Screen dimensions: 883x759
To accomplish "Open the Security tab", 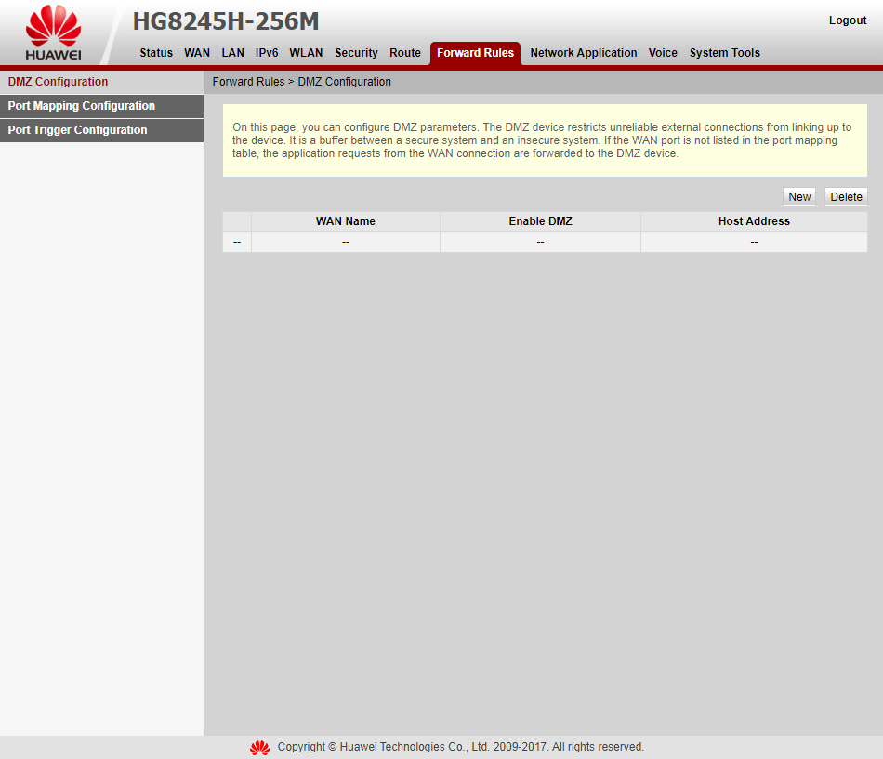I will (x=356, y=53).
